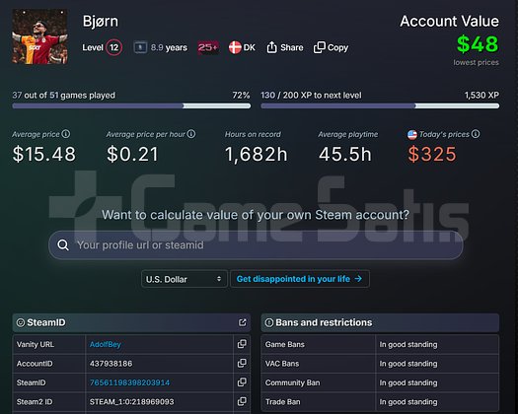Viewport: 518px width, 414px height.
Task: Copy the SteamID value
Action: pos(242,382)
